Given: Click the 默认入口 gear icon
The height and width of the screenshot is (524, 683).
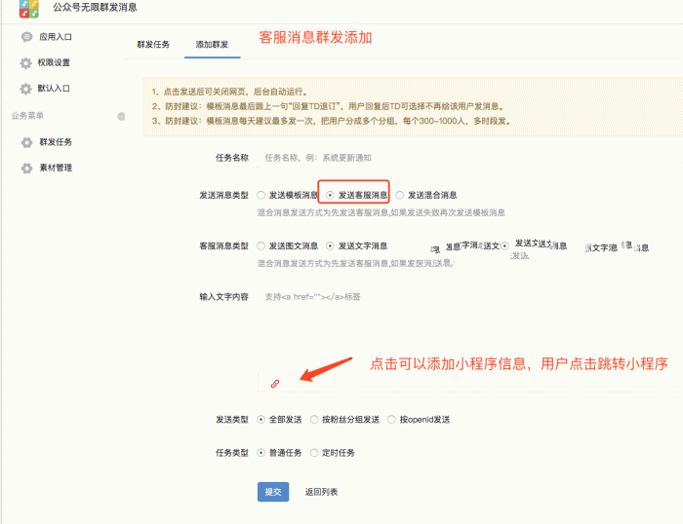Looking at the screenshot, I should click(x=26, y=89).
